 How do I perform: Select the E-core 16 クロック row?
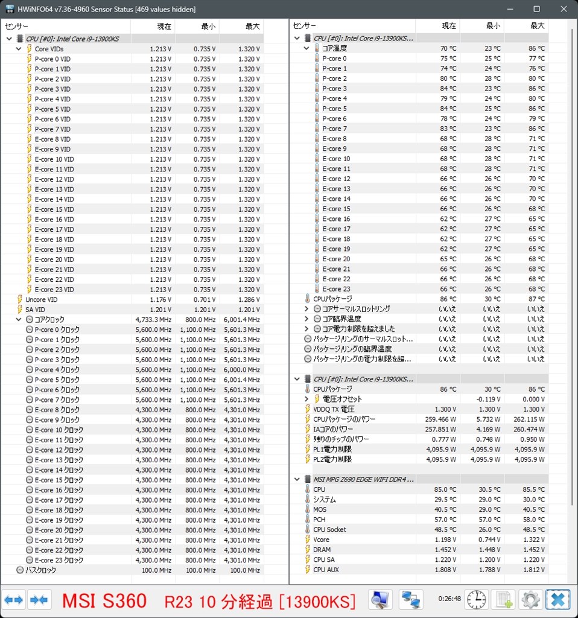[133, 490]
